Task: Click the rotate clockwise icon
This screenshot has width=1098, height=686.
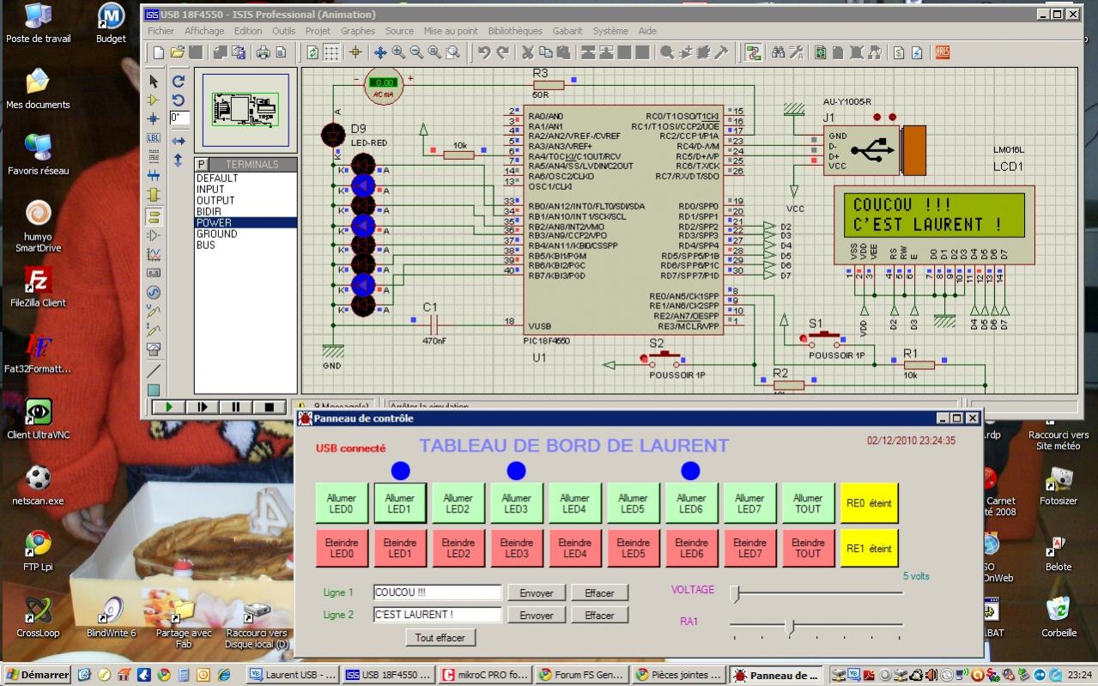Action: pos(179,81)
